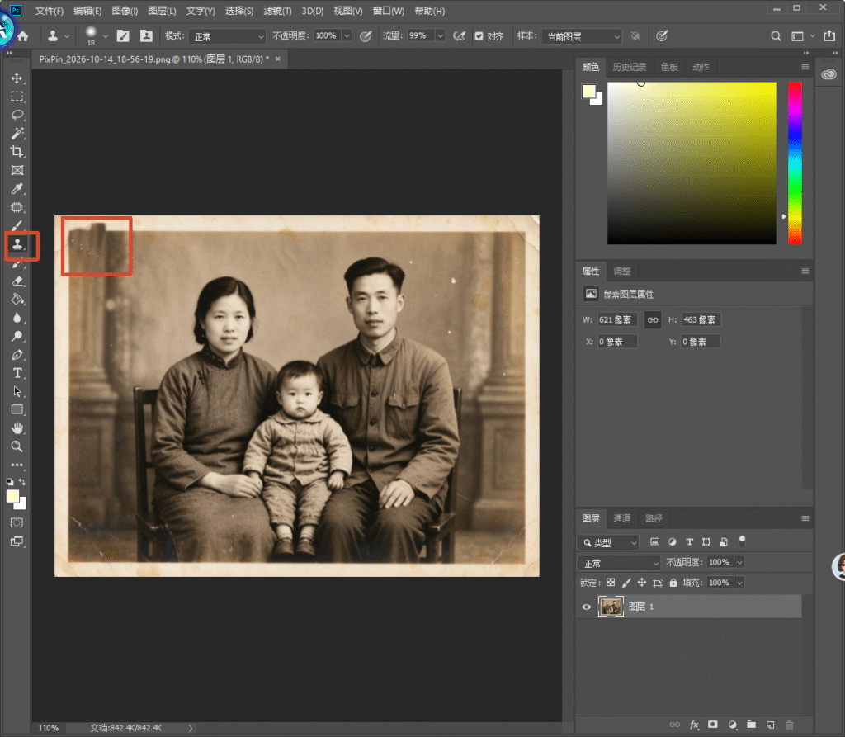The image size is (845, 737).
Task: Open the 文件(F) menu
Action: click(x=49, y=11)
